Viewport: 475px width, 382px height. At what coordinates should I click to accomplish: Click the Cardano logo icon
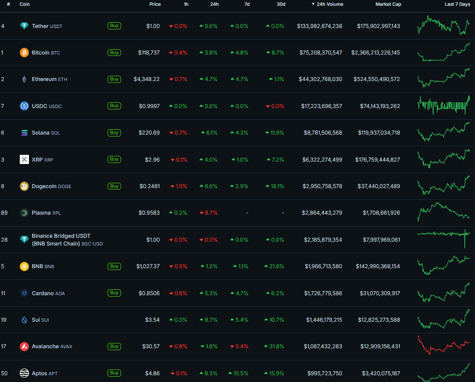click(x=24, y=293)
